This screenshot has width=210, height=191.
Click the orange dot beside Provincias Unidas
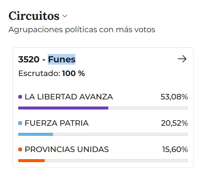click(20, 149)
